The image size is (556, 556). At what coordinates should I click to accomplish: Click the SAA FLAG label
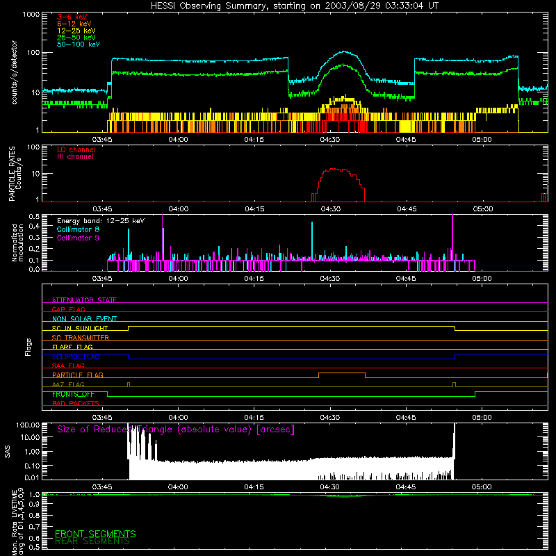(x=68, y=366)
